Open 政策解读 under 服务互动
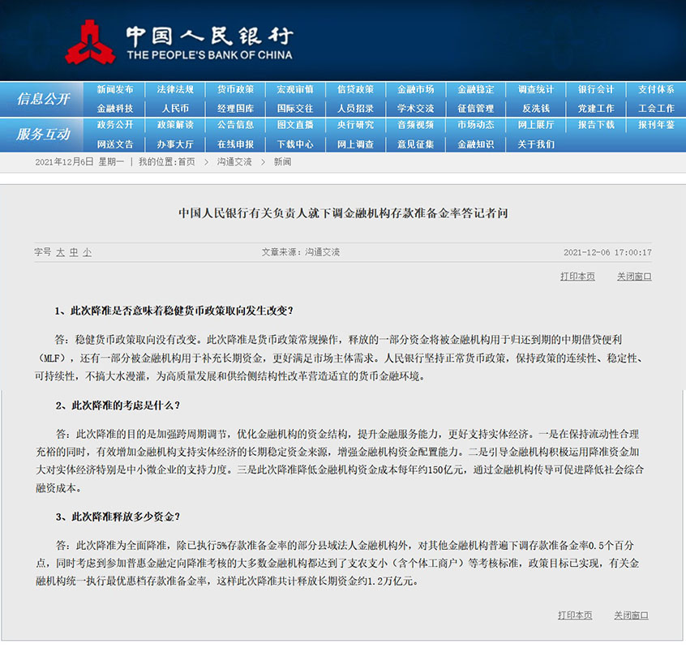Viewport: 686px width, 652px height. click(175, 125)
